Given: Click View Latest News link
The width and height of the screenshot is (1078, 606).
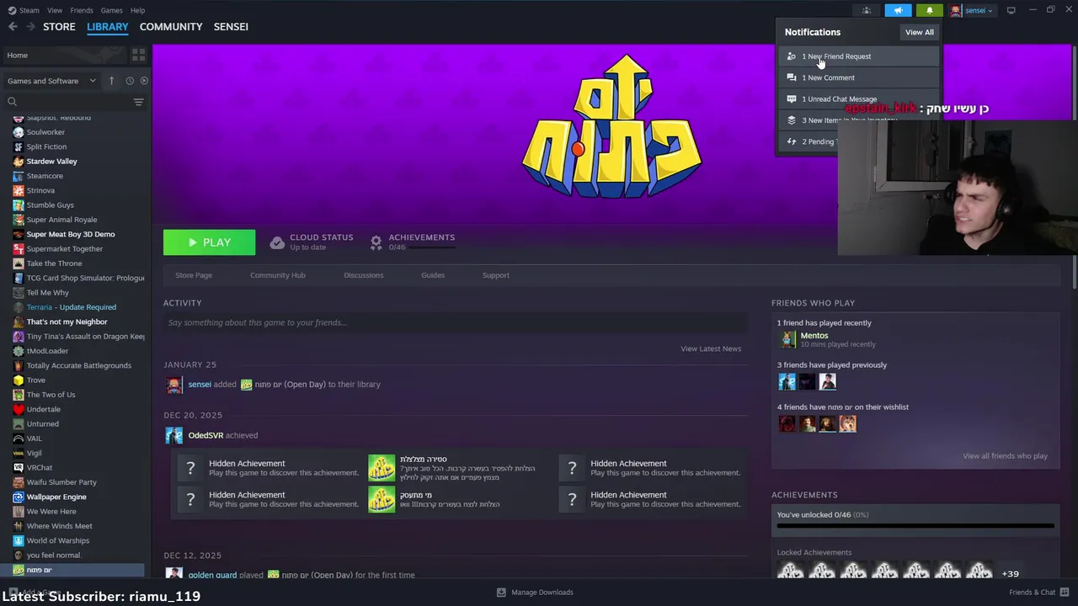Looking at the screenshot, I should tap(711, 348).
